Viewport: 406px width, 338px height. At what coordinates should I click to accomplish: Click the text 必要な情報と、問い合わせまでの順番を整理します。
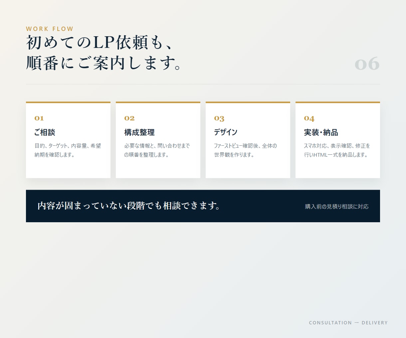157,150
